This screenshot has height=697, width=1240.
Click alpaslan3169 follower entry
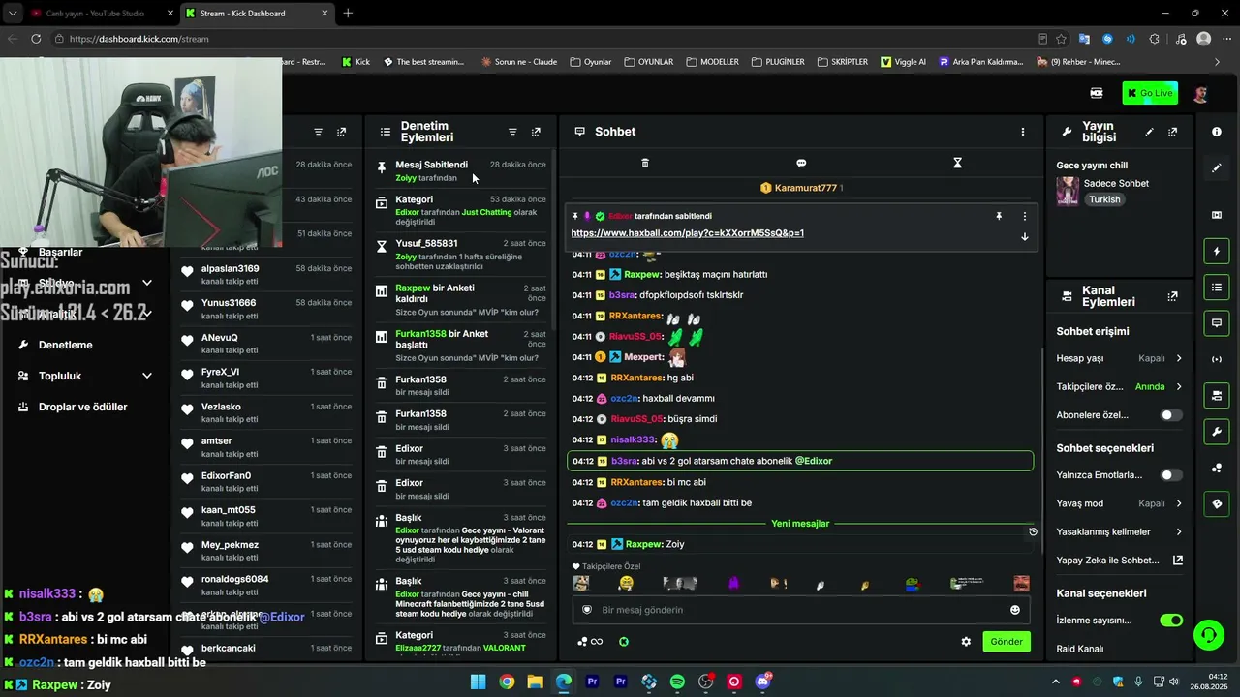tap(266, 274)
